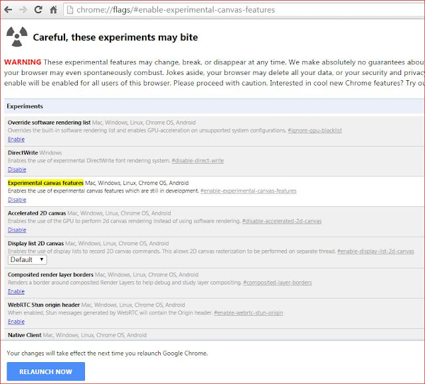The height and width of the screenshot is (384, 425).
Task: Click the red WARNING label
Action: tap(23, 62)
